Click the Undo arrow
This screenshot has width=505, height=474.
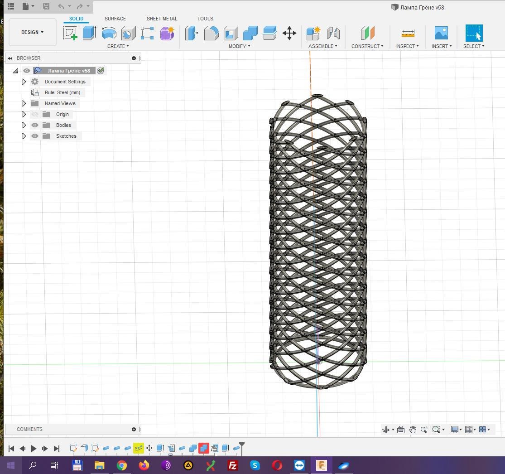61,6
